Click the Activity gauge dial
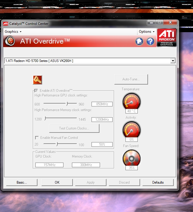Viewport: 193px width, 212px height. 132,130
